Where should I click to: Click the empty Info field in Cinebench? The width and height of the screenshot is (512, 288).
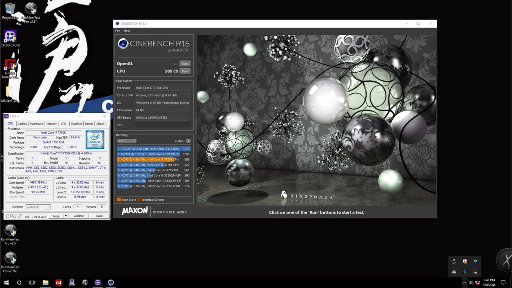(x=162, y=125)
